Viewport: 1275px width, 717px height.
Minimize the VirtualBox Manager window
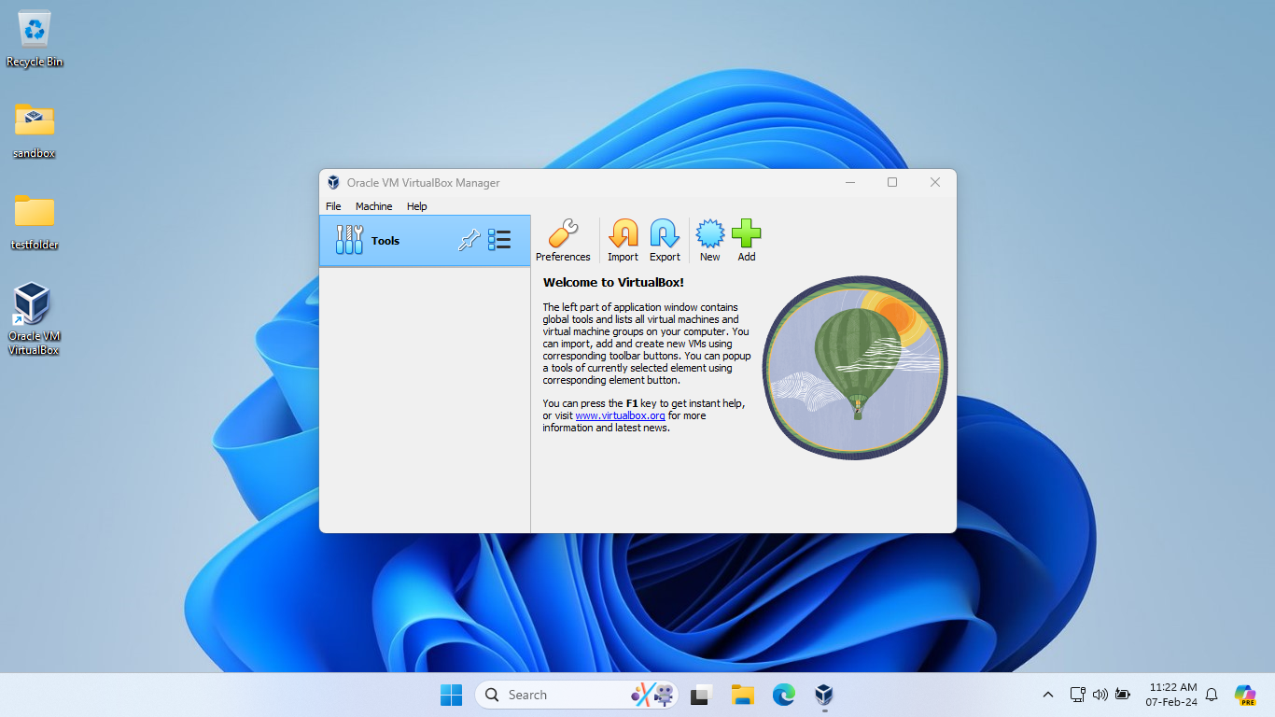point(850,183)
